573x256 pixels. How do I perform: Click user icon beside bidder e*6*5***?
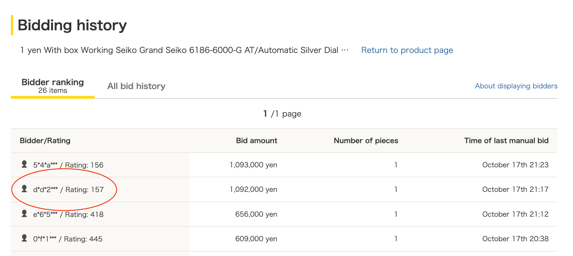point(24,214)
